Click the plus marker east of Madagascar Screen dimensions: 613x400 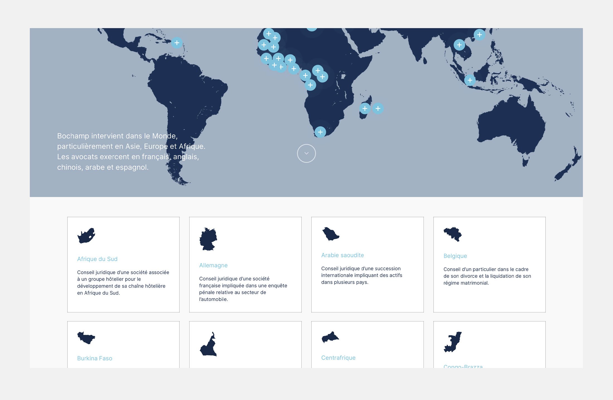pyautogui.click(x=378, y=108)
